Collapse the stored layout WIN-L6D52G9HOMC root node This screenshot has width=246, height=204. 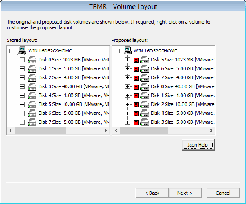coord(12,51)
